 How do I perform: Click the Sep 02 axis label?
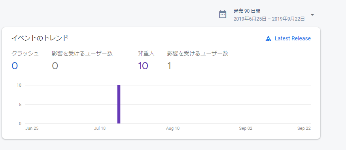246,128
